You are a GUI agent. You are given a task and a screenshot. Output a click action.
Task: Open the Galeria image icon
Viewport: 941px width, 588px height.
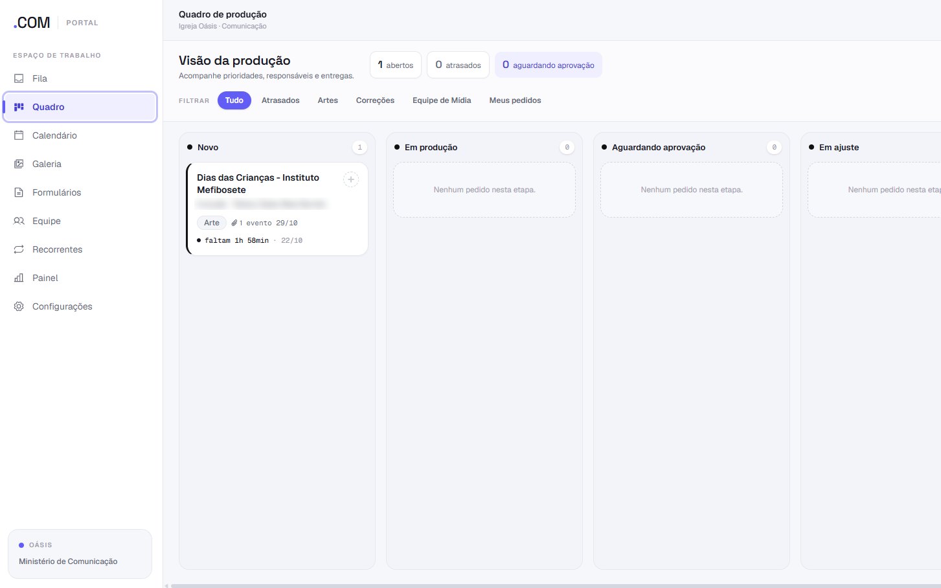pos(19,164)
